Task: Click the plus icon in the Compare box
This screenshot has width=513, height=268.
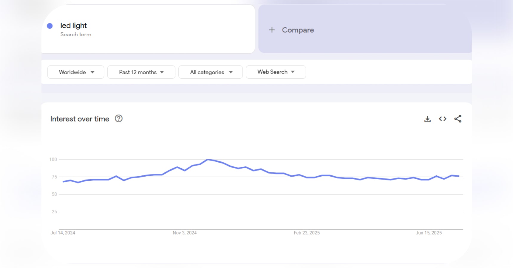Action: (272, 30)
